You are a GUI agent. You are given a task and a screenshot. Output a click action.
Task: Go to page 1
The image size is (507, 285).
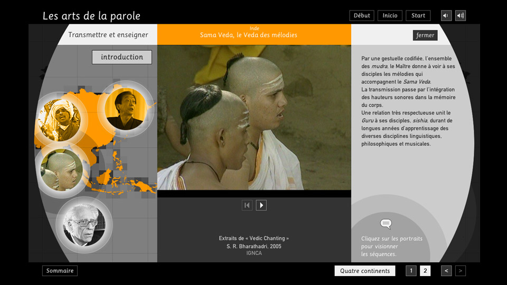411,271
